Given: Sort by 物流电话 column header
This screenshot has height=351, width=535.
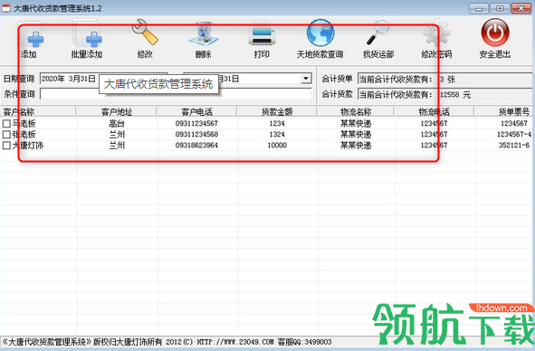Looking at the screenshot, I should pyautogui.click(x=434, y=111).
